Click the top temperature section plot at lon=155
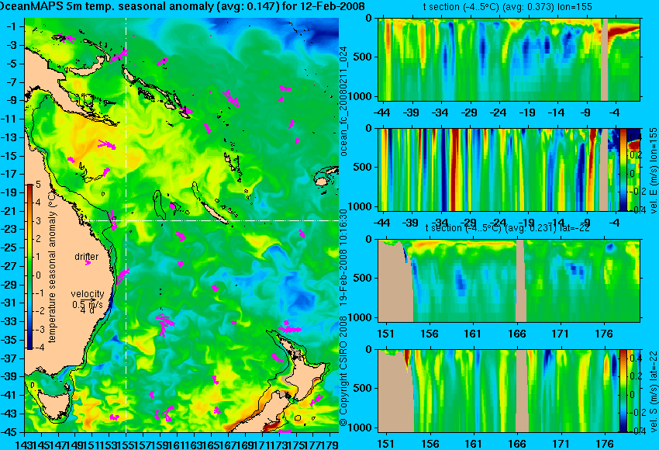 pyautogui.click(x=509, y=59)
